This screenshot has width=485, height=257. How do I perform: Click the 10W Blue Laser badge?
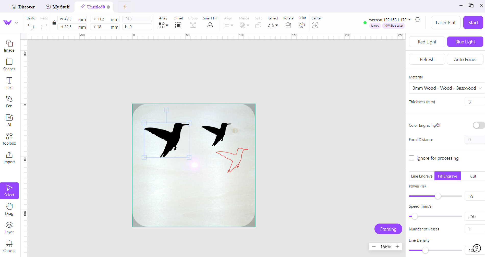[x=394, y=26]
